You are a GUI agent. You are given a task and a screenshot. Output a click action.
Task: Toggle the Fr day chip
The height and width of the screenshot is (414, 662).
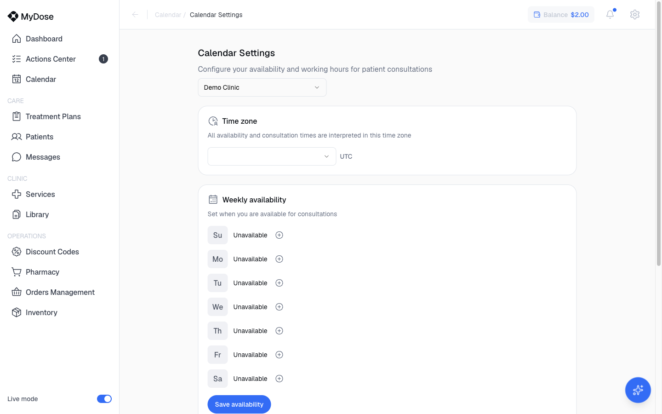pyautogui.click(x=217, y=355)
